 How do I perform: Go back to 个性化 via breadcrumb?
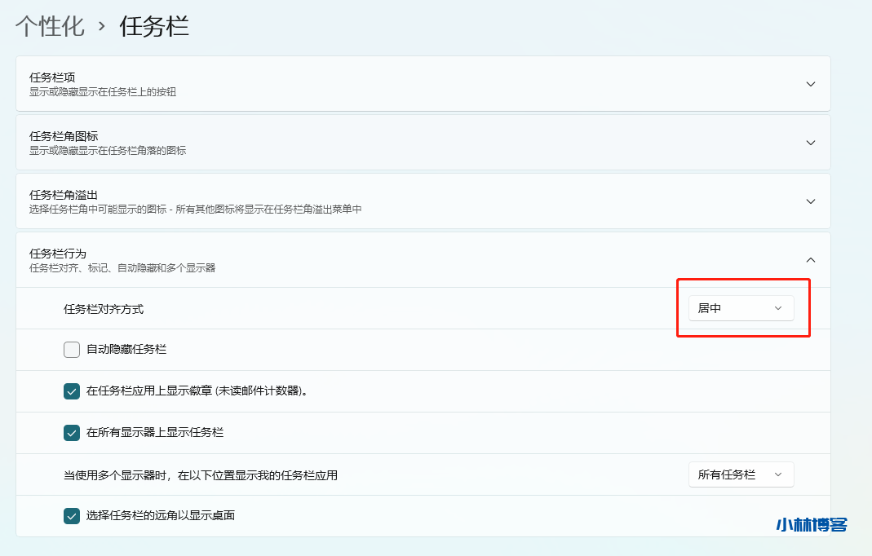(50, 26)
